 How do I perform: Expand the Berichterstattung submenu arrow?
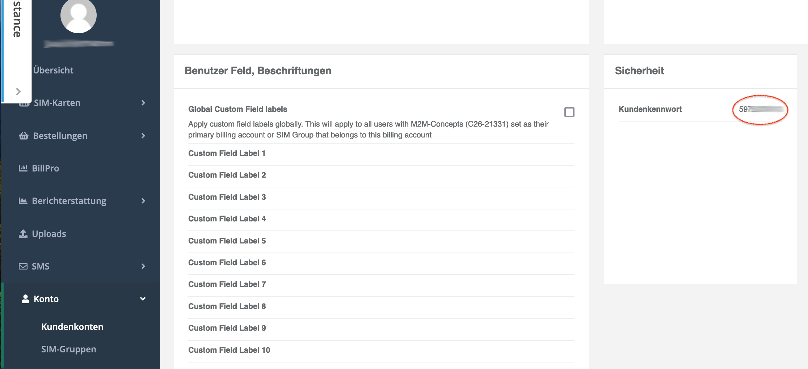(143, 201)
